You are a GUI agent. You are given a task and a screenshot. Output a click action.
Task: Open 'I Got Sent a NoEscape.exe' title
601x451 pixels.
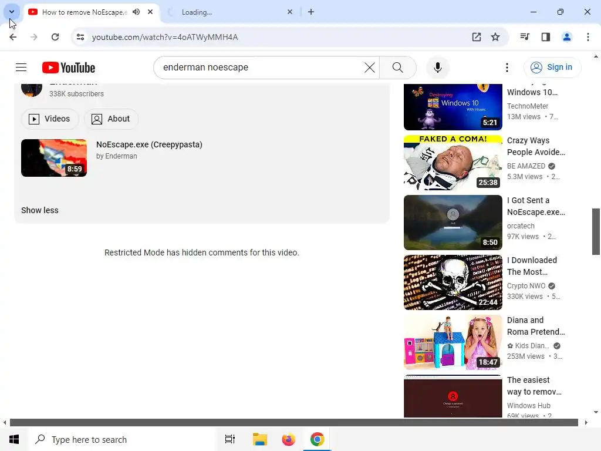pos(536,206)
